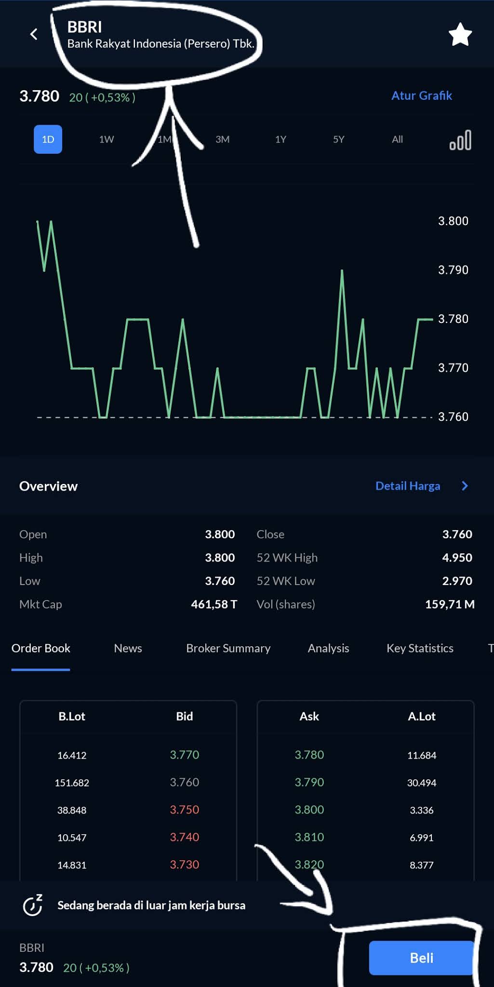
Task: Switch the chart to 3M range
Action: pyautogui.click(x=222, y=139)
